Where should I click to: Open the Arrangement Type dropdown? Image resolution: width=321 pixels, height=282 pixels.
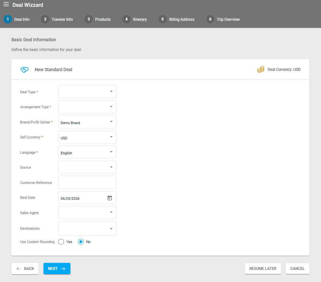click(87, 107)
